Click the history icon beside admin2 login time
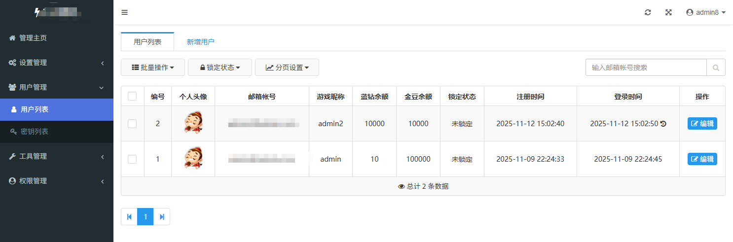The width and height of the screenshot is (733, 242). click(663, 124)
